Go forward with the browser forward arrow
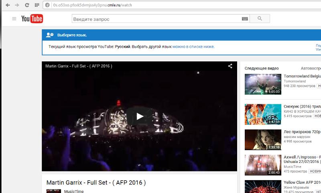Viewport: 321px width, 193px height. [x=17, y=5]
